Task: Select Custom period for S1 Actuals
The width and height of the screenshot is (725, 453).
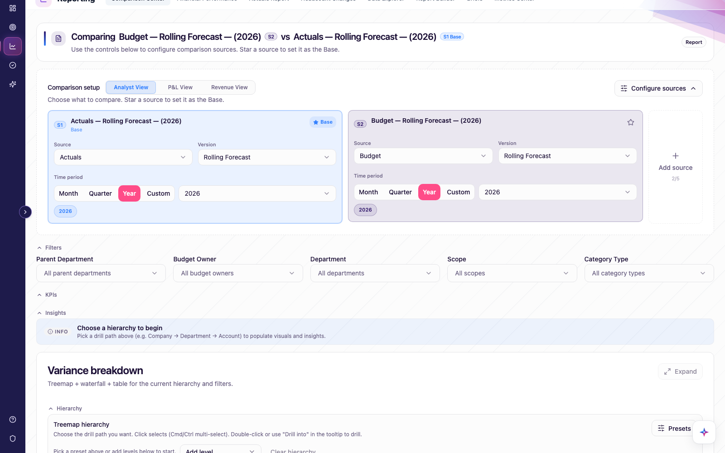Action: pos(159,193)
